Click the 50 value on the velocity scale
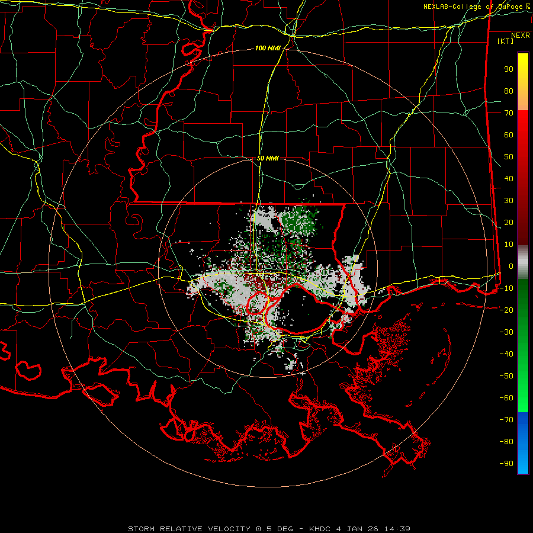 click(509, 157)
